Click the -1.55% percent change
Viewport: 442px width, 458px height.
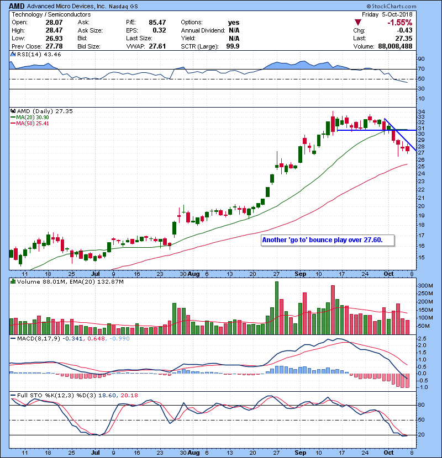pos(399,23)
